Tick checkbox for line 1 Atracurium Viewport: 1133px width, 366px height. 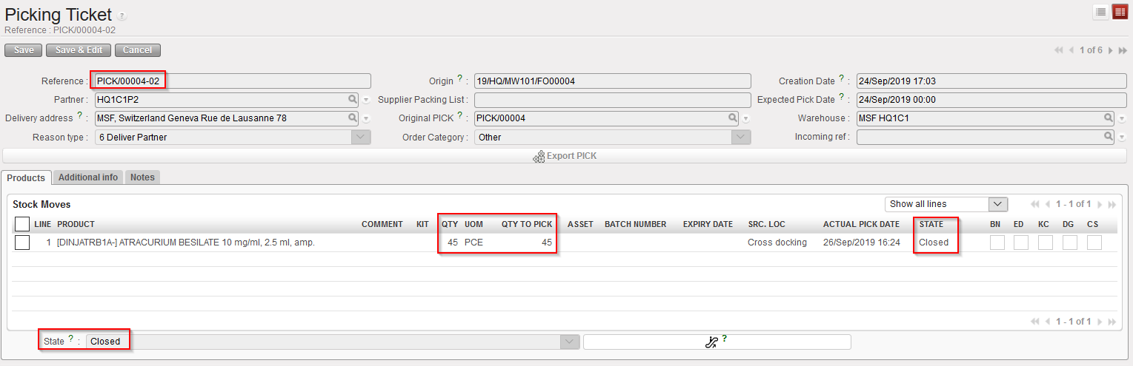click(22, 243)
